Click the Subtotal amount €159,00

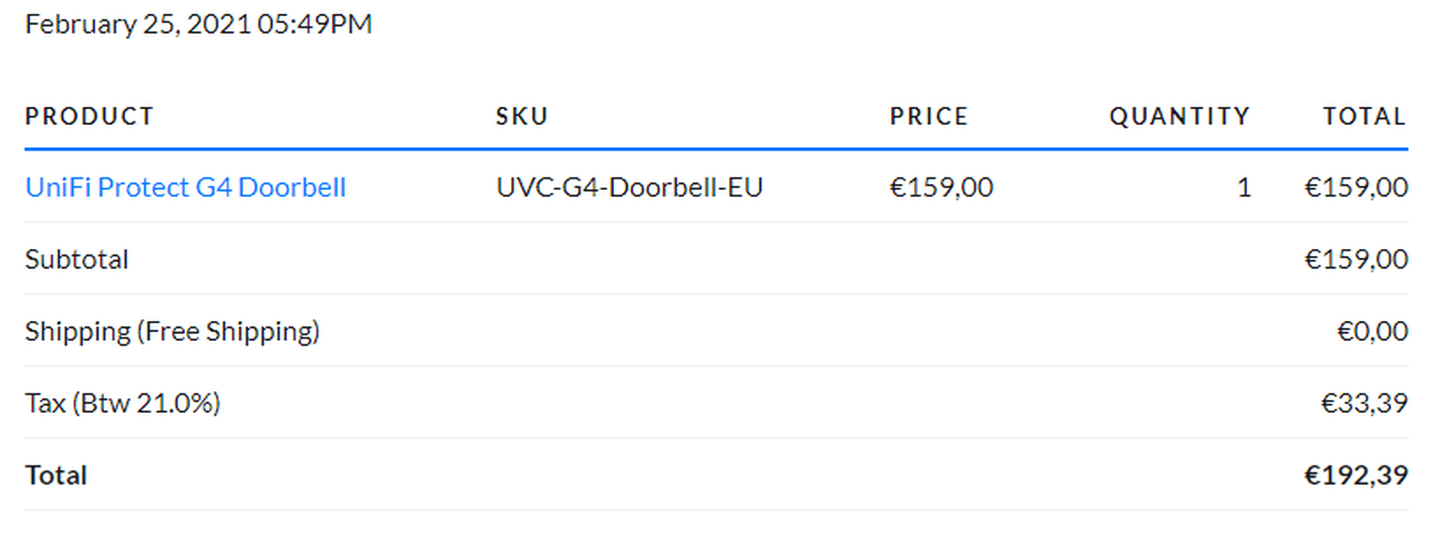pyautogui.click(x=1356, y=259)
